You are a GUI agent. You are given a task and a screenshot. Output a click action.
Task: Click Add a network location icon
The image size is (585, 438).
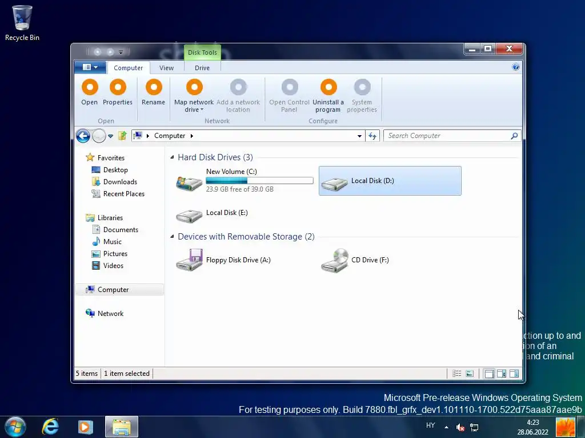[x=238, y=87]
